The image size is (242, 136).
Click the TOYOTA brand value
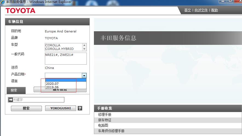coord(51,38)
